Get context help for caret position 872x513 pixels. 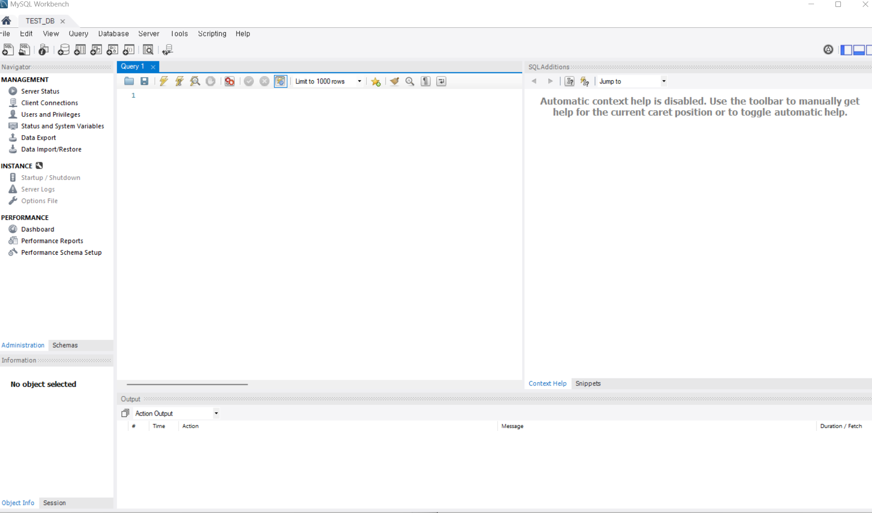[570, 81]
